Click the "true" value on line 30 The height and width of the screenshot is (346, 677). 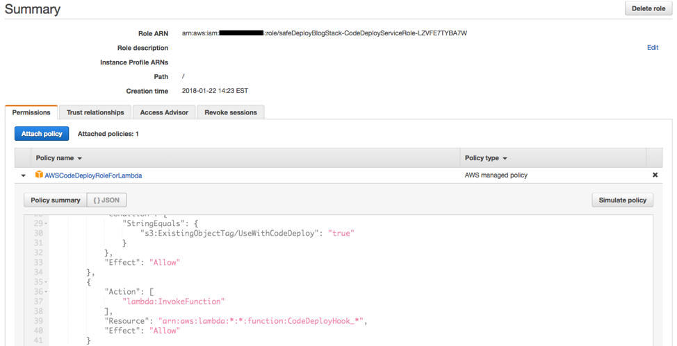tap(341, 233)
